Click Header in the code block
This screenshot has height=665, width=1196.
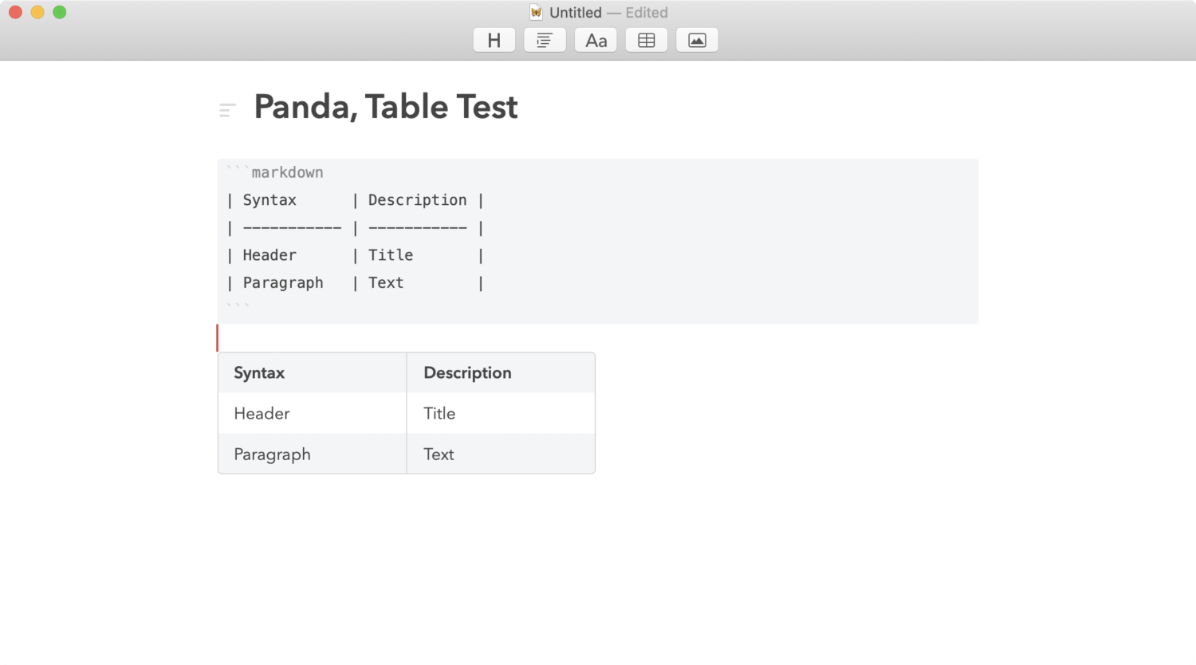(269, 255)
